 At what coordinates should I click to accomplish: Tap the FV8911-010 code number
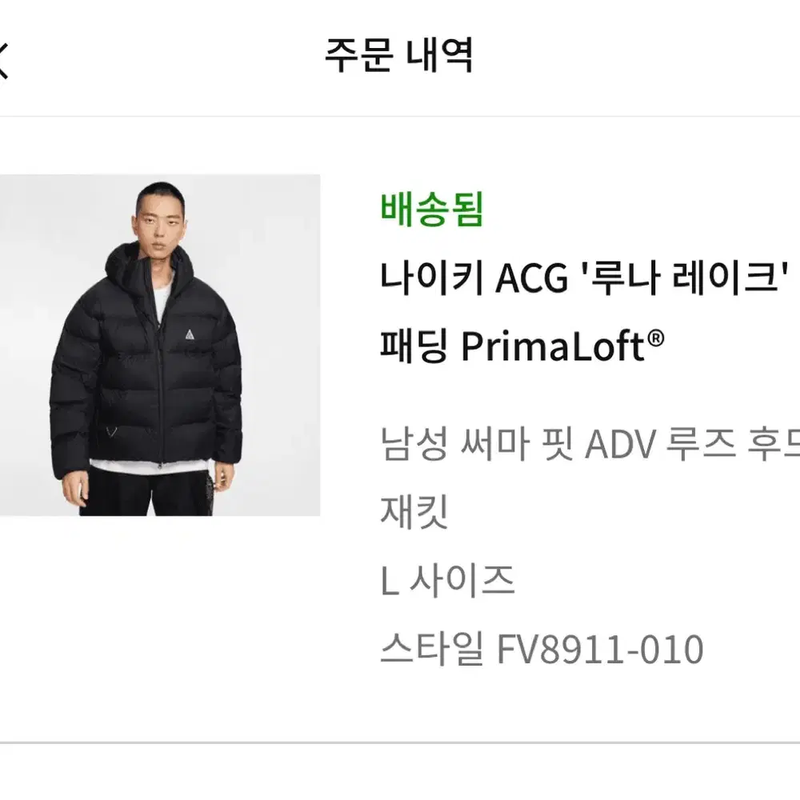click(x=601, y=650)
